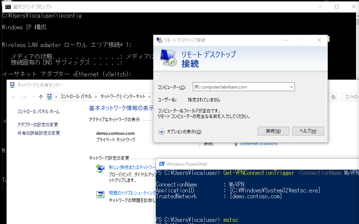Click Windows IP 構成 line
Viewport: 359px width, 224px height.
point(24,27)
